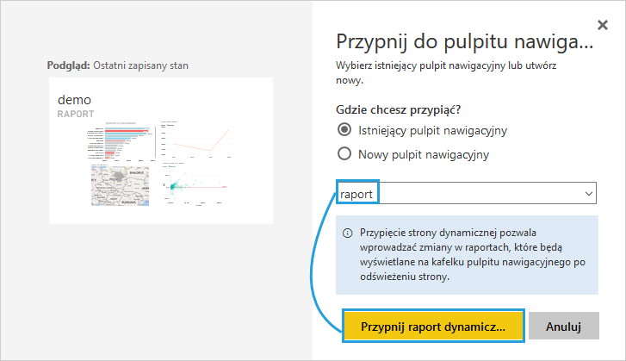Close the pin to dashboard dialog
626x361 pixels.
tap(602, 25)
